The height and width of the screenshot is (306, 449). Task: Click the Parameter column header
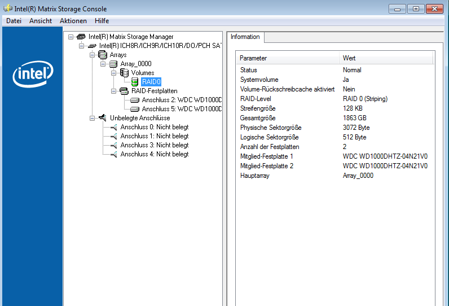(x=288, y=58)
